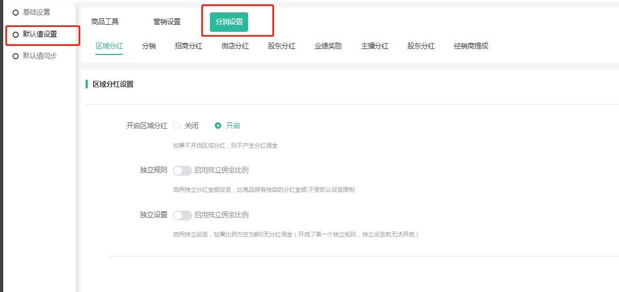Toggle the 独立规则 switch
Viewport: 619px width, 292px height.
[x=182, y=171]
